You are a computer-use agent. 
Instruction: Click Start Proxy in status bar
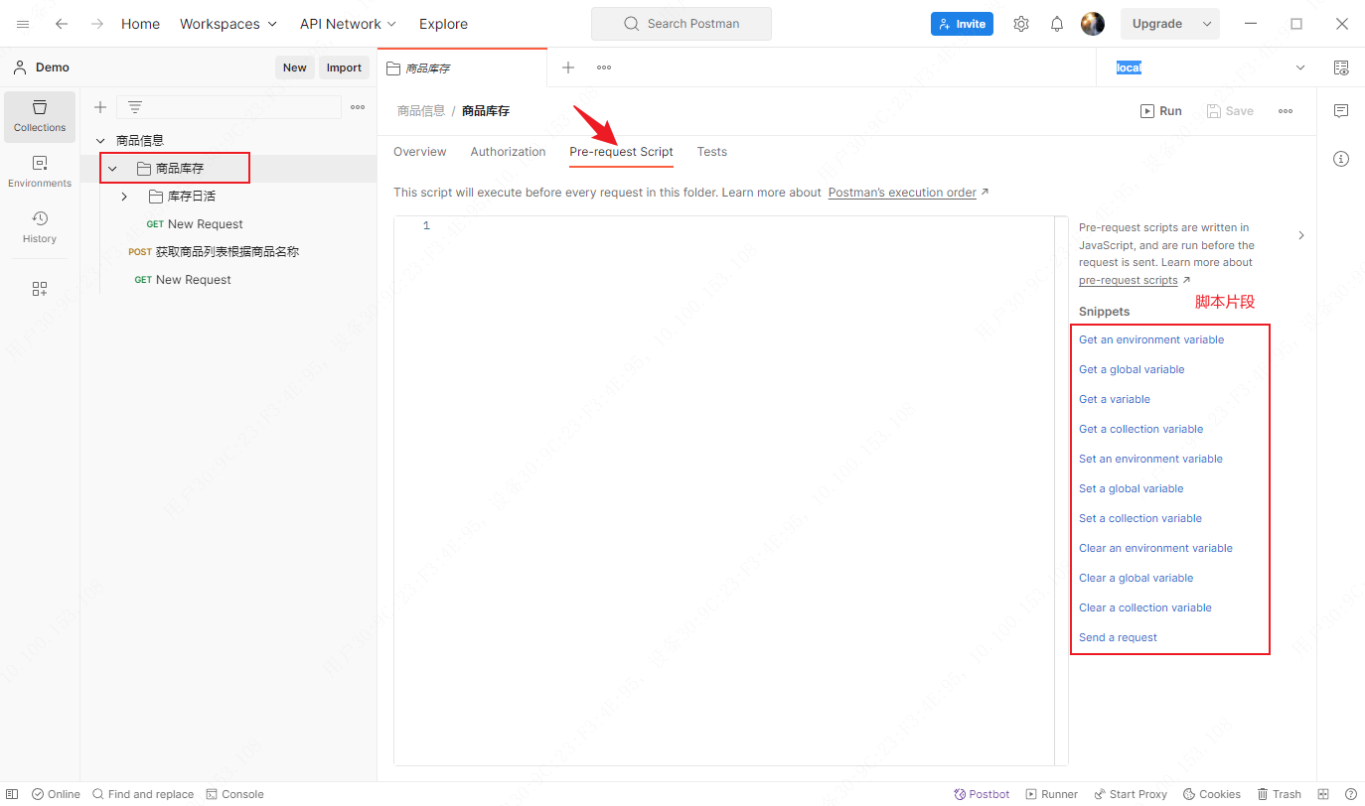click(x=1131, y=794)
